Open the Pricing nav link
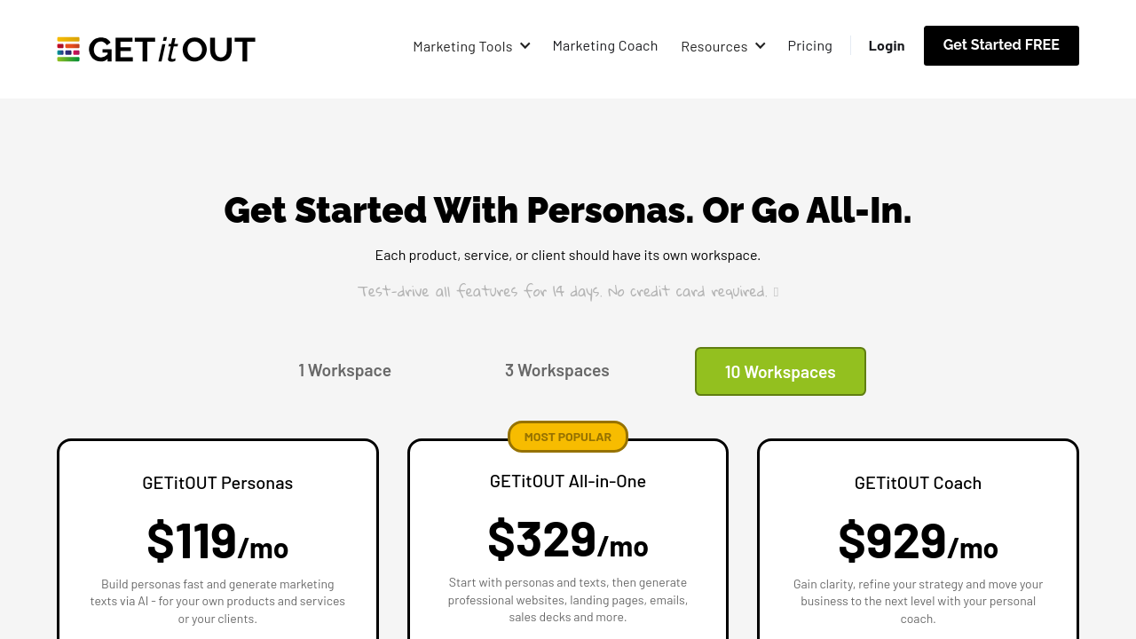This screenshot has height=639, width=1136. pos(809,46)
